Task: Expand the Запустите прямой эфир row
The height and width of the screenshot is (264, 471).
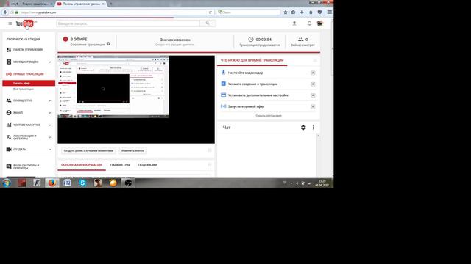Action: [x=313, y=106]
